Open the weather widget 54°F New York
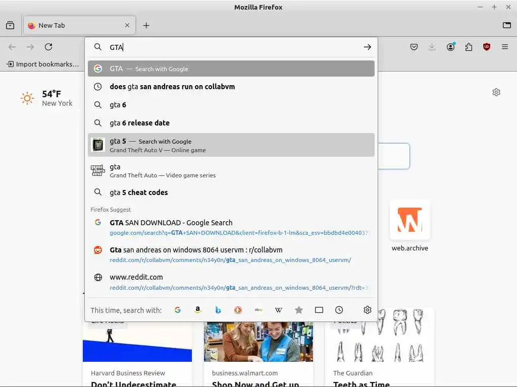Screen dimensions: 517x387 [46, 98]
